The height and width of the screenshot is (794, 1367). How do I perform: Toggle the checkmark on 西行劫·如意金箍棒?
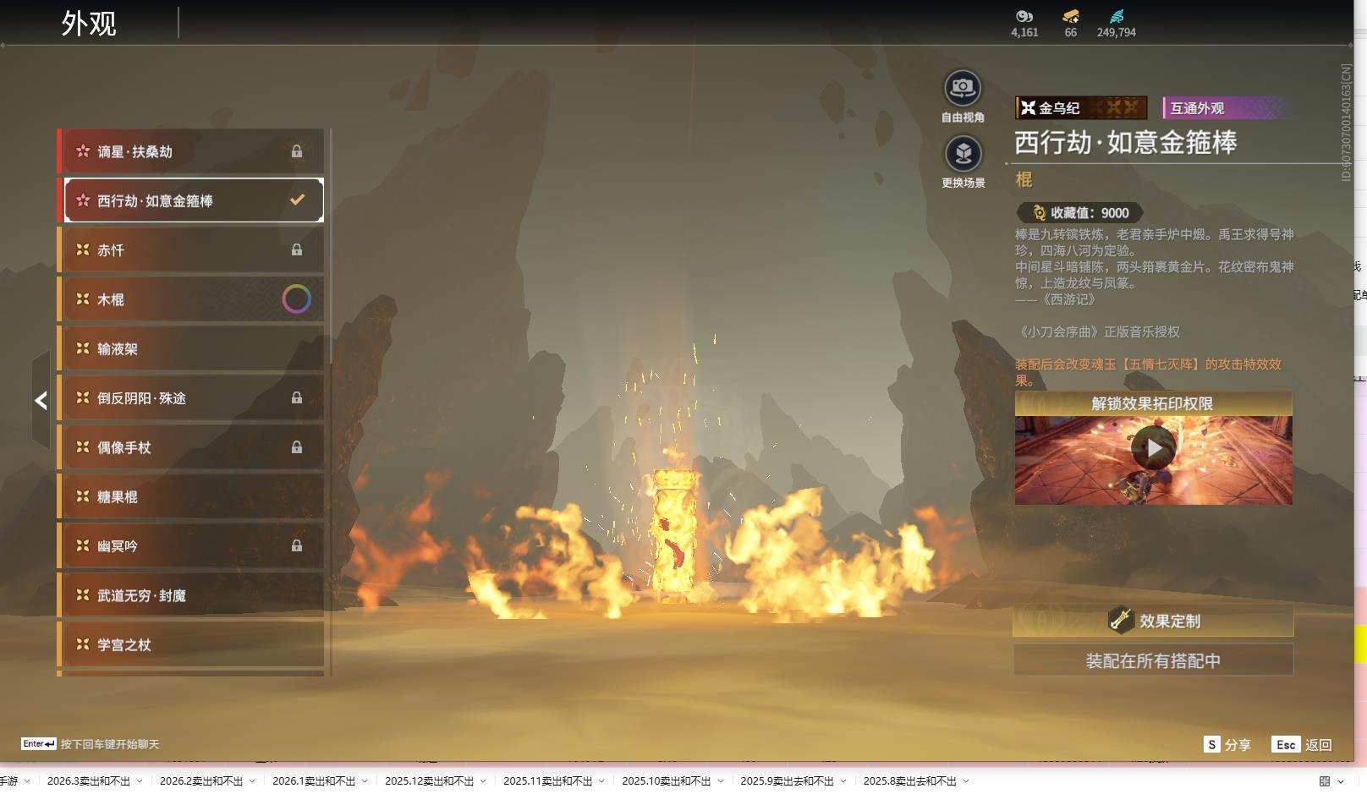297,200
